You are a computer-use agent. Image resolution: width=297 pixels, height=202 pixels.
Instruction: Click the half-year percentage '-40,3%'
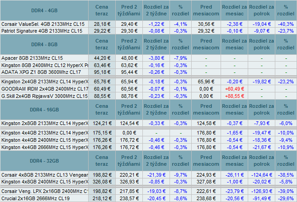(x=286, y=24)
